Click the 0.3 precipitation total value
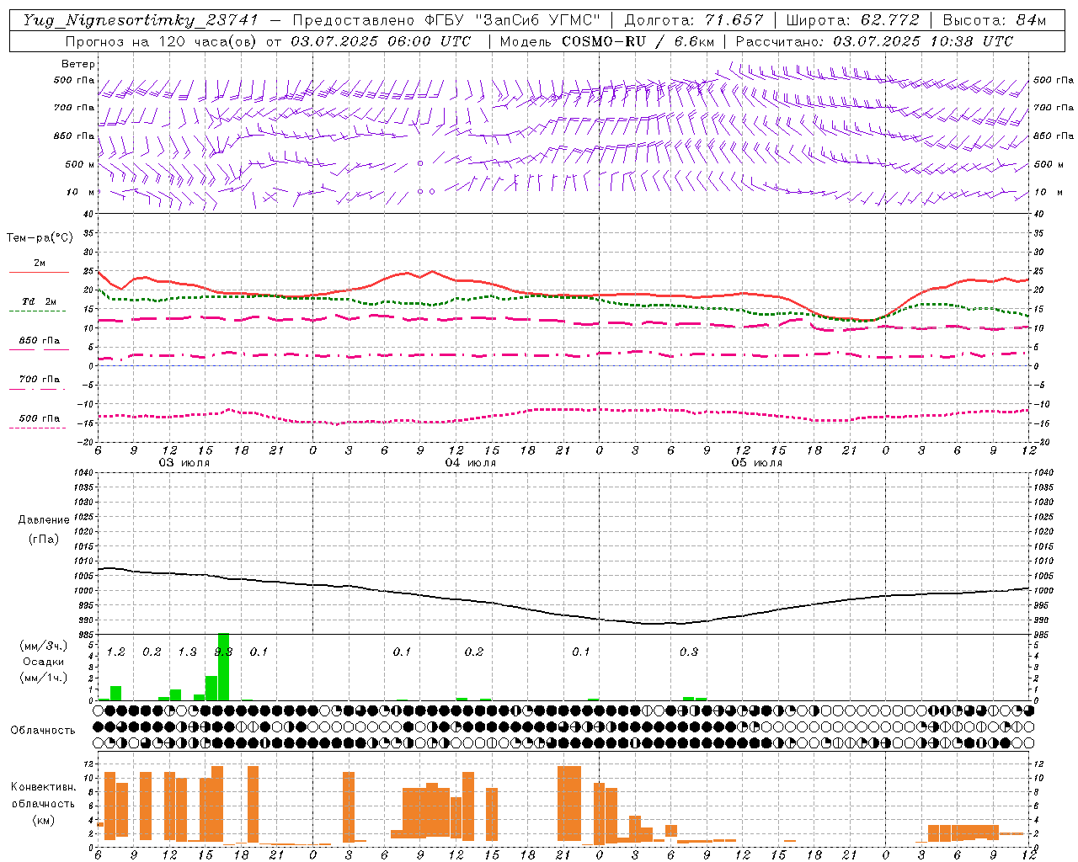 coord(689,652)
